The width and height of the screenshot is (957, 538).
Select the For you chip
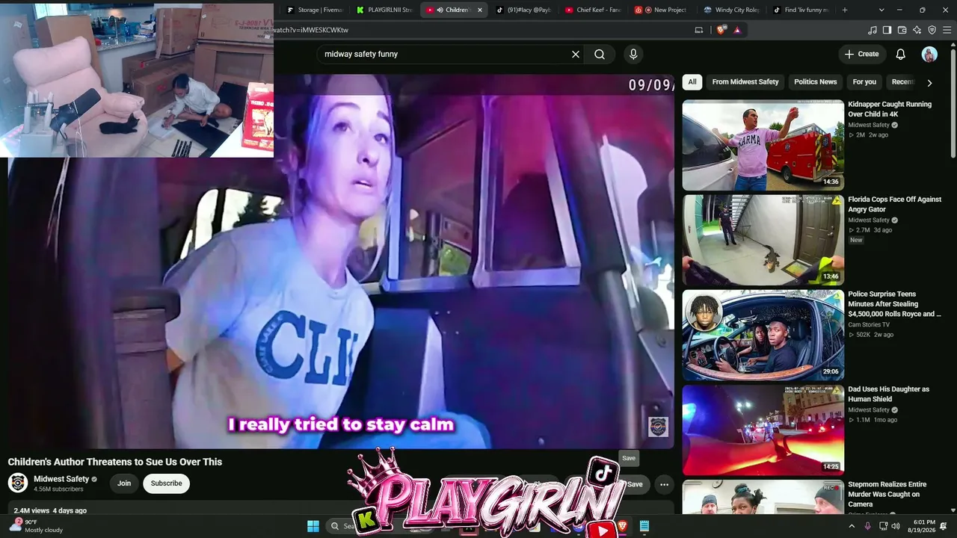[x=864, y=82]
